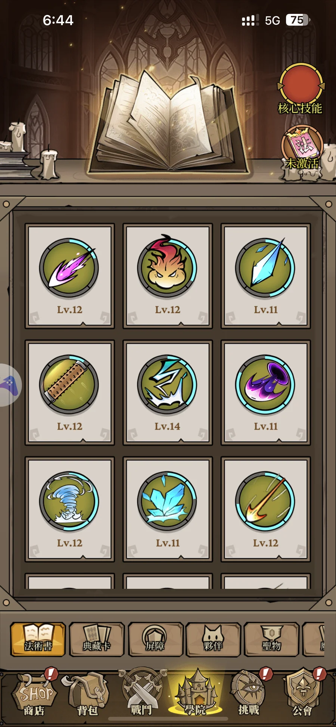Go to the 商店 shop

coord(34,694)
